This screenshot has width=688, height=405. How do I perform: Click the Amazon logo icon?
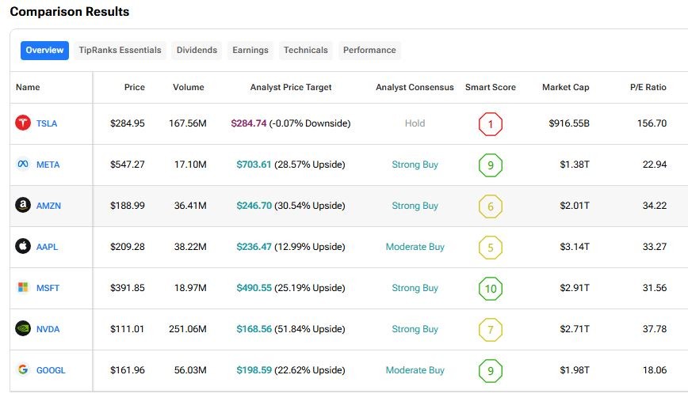[23, 206]
